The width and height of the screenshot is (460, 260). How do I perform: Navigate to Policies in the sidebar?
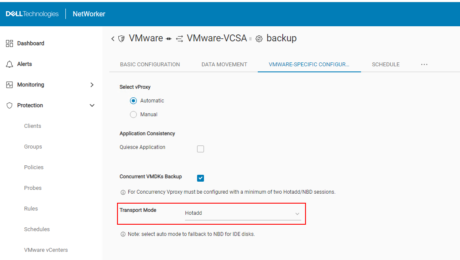pos(33,167)
